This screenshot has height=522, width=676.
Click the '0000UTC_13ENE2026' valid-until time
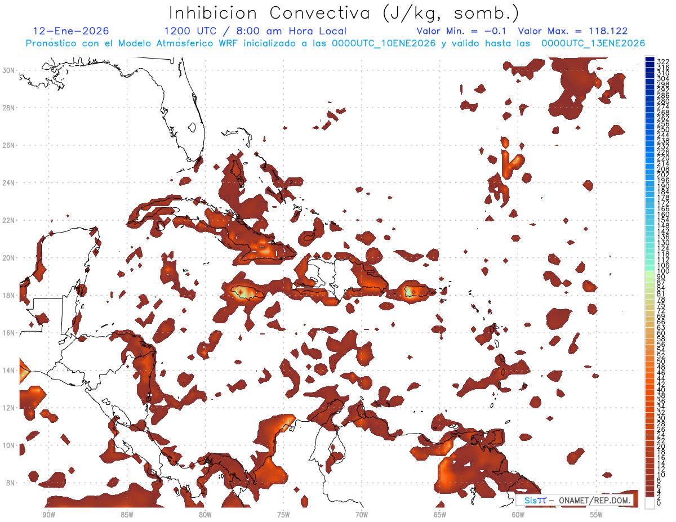(x=593, y=43)
